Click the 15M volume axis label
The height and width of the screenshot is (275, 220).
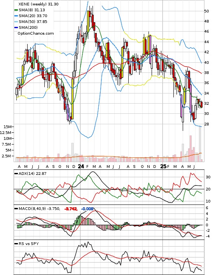(7, 127)
